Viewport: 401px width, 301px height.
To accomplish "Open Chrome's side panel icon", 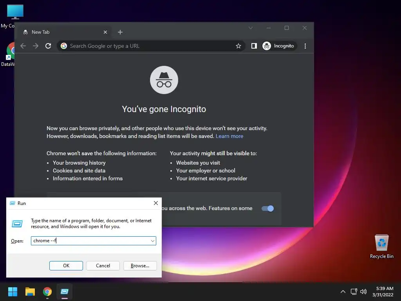I will coord(254,46).
